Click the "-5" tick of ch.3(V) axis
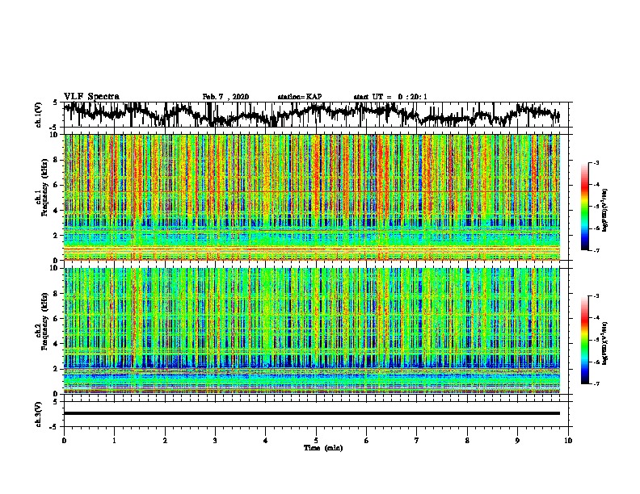The height and width of the screenshot is (494, 640). point(54,427)
